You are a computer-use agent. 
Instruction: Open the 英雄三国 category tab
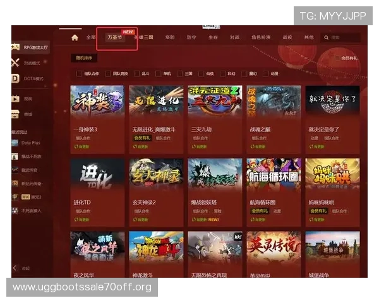[x=143, y=38]
